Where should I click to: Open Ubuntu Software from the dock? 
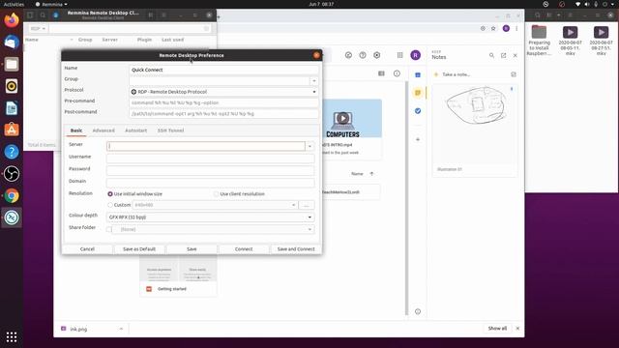tap(12, 130)
